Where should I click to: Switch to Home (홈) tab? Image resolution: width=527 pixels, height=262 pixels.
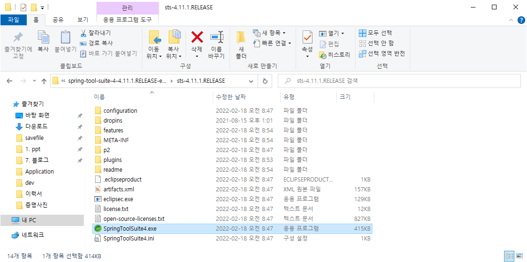(36, 20)
